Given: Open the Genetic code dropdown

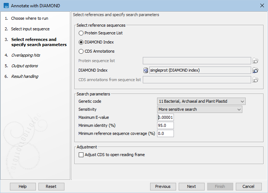Looking at the screenshot, I should (x=201, y=101).
